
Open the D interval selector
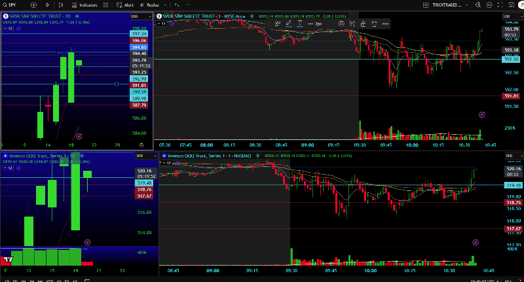pos(47,5)
